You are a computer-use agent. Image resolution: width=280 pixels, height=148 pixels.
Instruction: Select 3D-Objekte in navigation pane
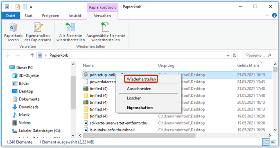click(25, 75)
